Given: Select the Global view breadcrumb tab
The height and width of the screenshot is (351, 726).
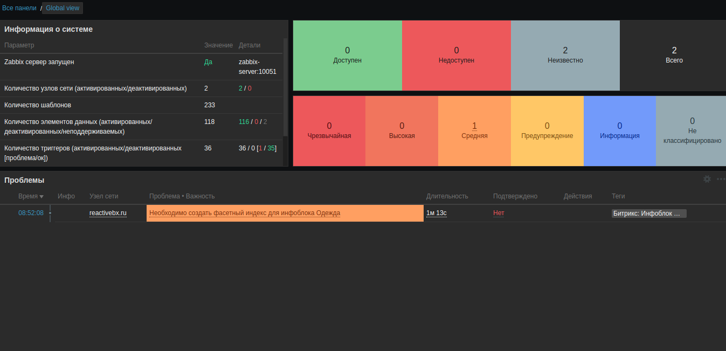Looking at the screenshot, I should click(x=63, y=8).
